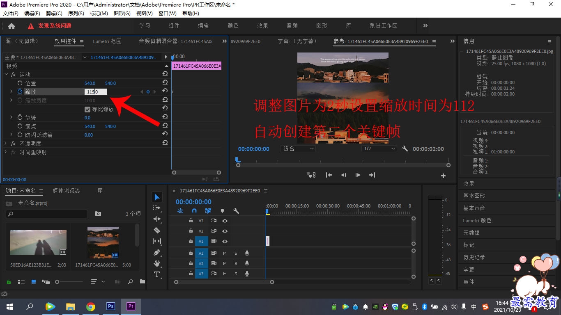Open Photoshop from taskbar
The width and height of the screenshot is (561, 315).
(x=110, y=306)
